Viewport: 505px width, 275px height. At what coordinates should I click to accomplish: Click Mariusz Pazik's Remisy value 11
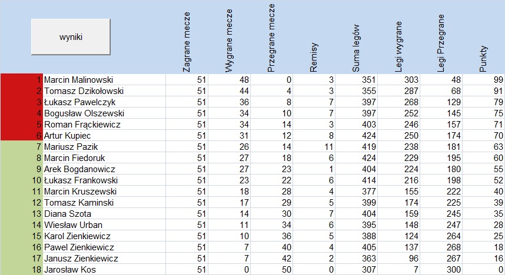tap(314, 147)
